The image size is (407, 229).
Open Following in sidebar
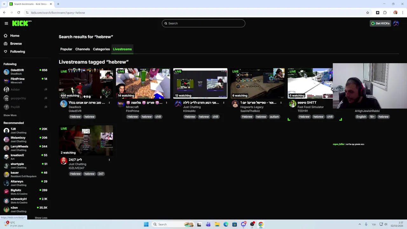click(x=17, y=52)
